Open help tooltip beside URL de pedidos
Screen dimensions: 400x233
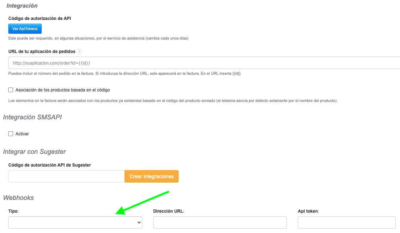click(79, 52)
